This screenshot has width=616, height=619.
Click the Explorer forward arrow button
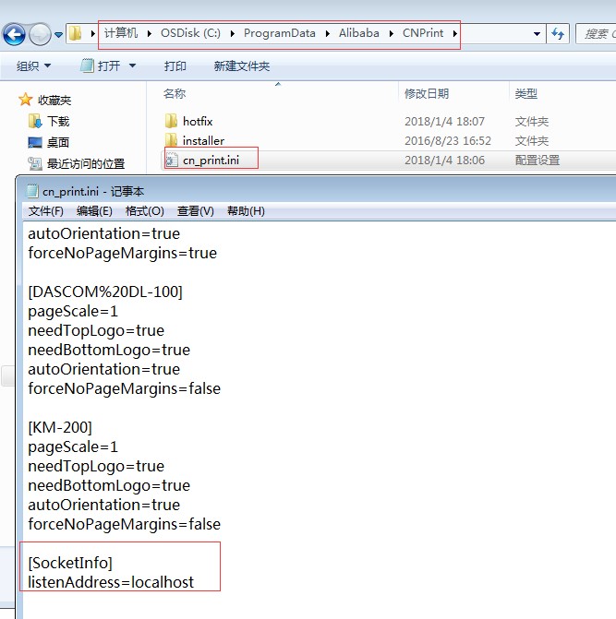click(40, 34)
